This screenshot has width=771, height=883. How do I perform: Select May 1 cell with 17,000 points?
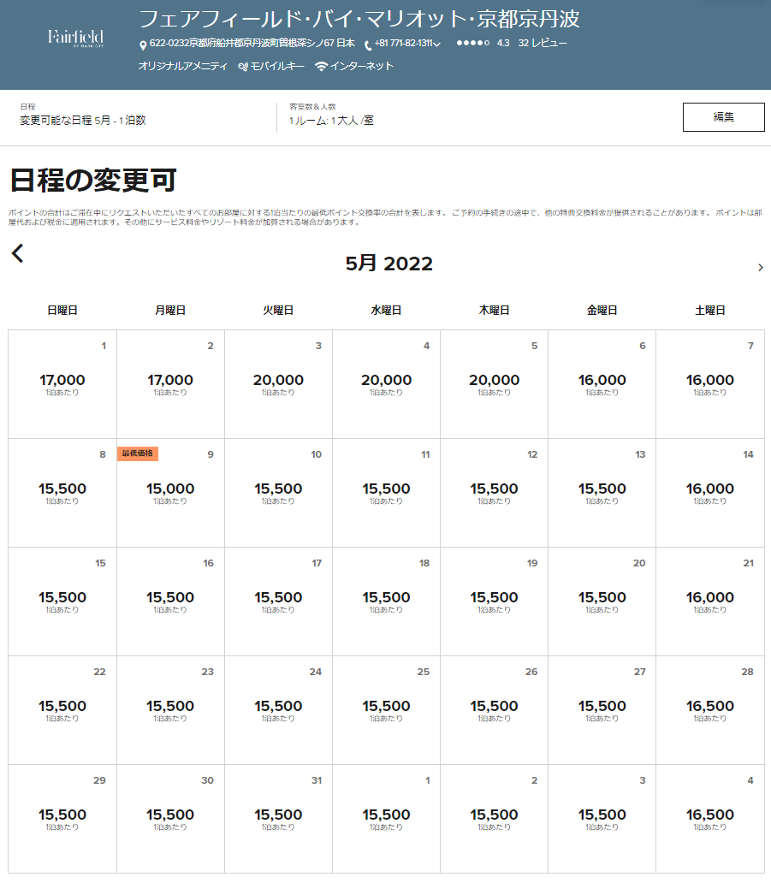click(62, 384)
